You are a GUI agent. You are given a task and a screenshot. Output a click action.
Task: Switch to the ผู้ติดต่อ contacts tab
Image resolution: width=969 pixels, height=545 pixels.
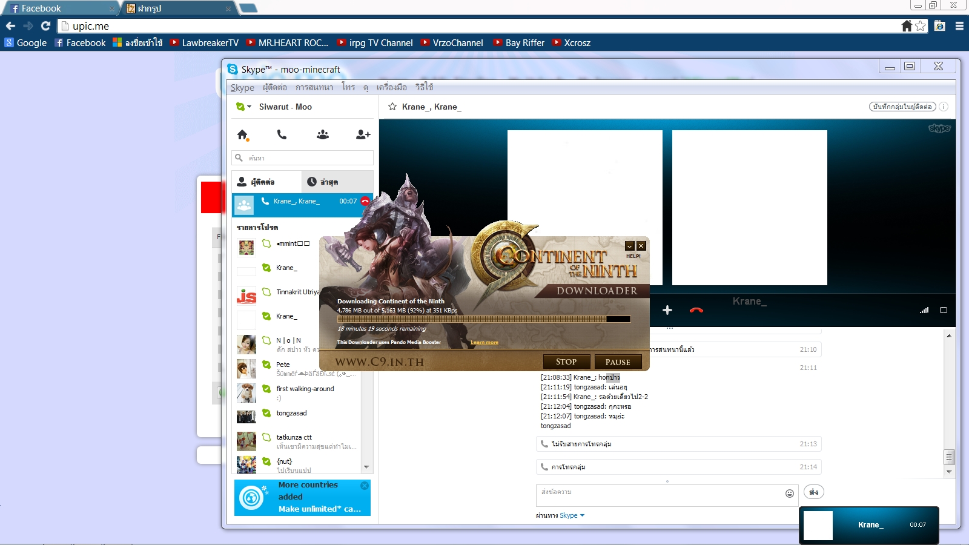click(266, 182)
